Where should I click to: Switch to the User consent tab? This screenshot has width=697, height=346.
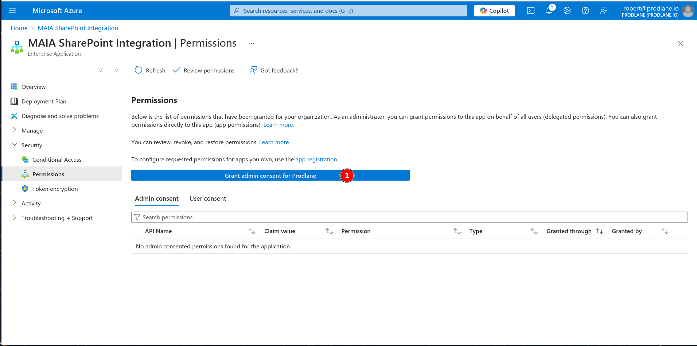(x=208, y=198)
